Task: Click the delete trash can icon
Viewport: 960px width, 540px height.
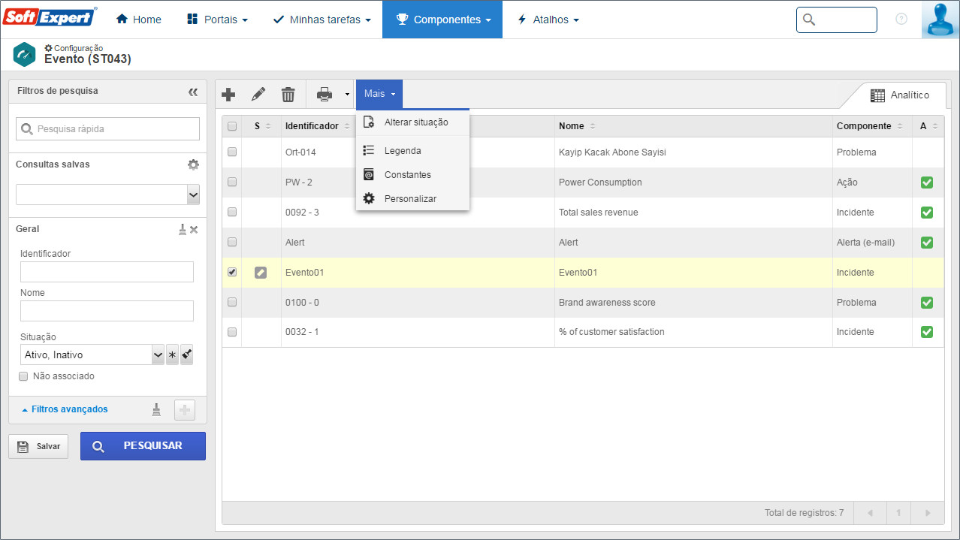Action: (x=288, y=94)
